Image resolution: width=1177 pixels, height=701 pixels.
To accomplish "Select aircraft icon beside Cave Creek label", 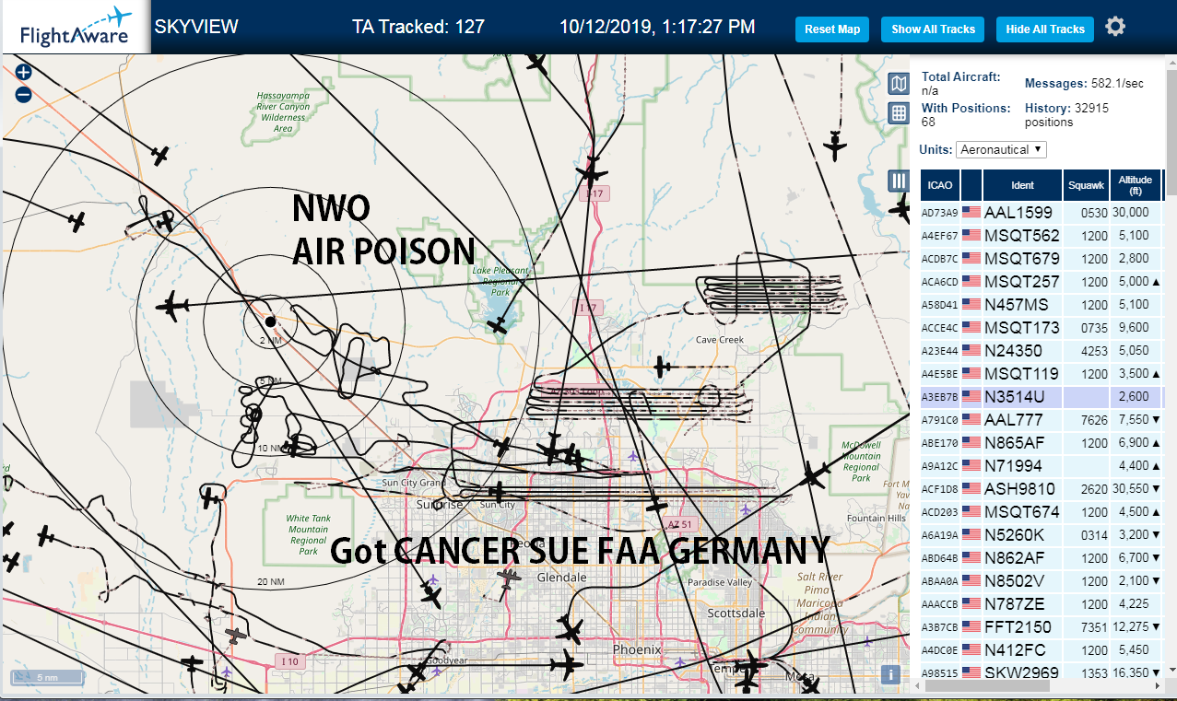I will [x=663, y=367].
